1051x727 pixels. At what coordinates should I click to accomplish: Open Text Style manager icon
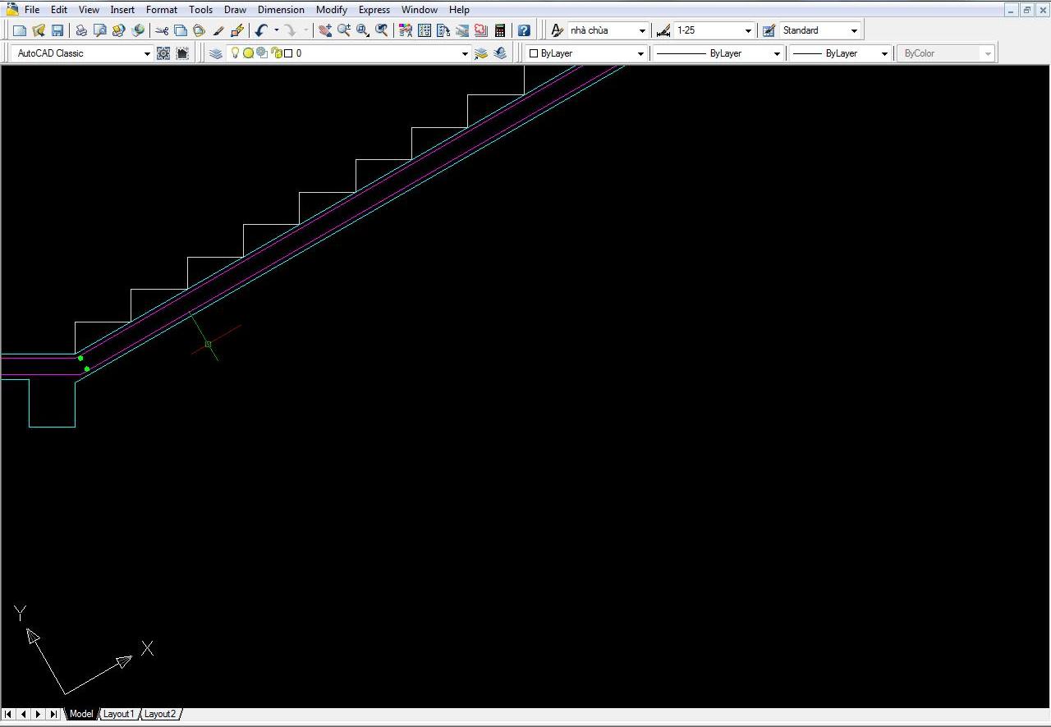pos(557,30)
